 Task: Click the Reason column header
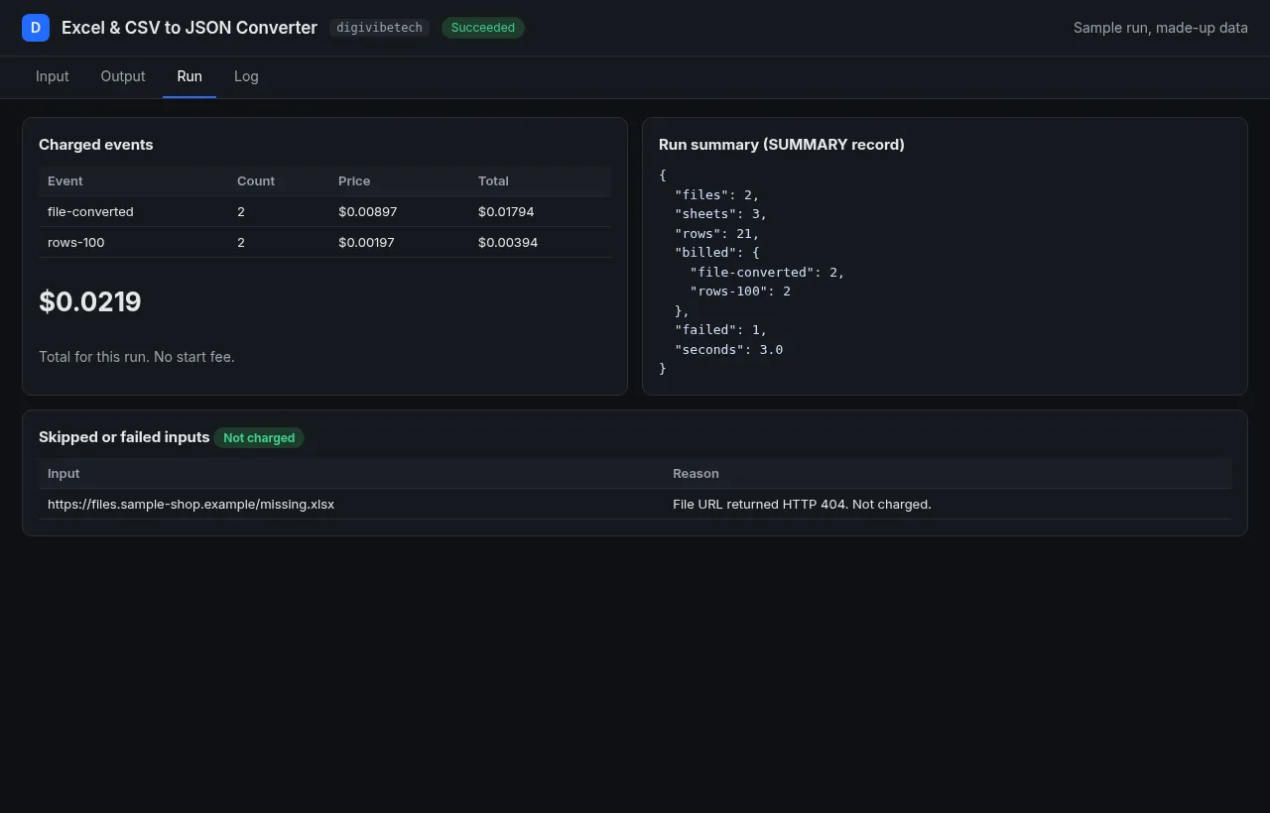pos(696,474)
